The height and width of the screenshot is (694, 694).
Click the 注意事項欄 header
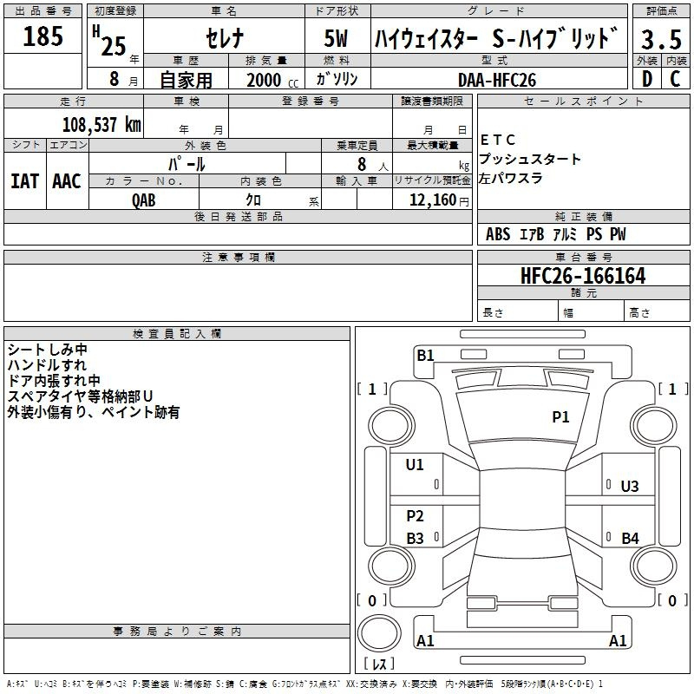pos(238,257)
